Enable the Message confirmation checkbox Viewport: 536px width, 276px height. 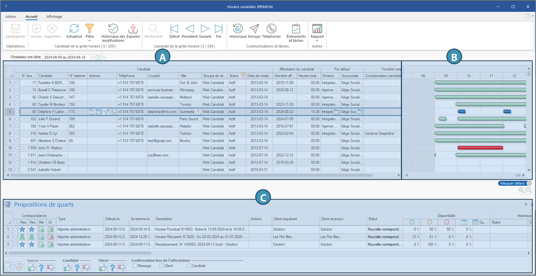135,266
